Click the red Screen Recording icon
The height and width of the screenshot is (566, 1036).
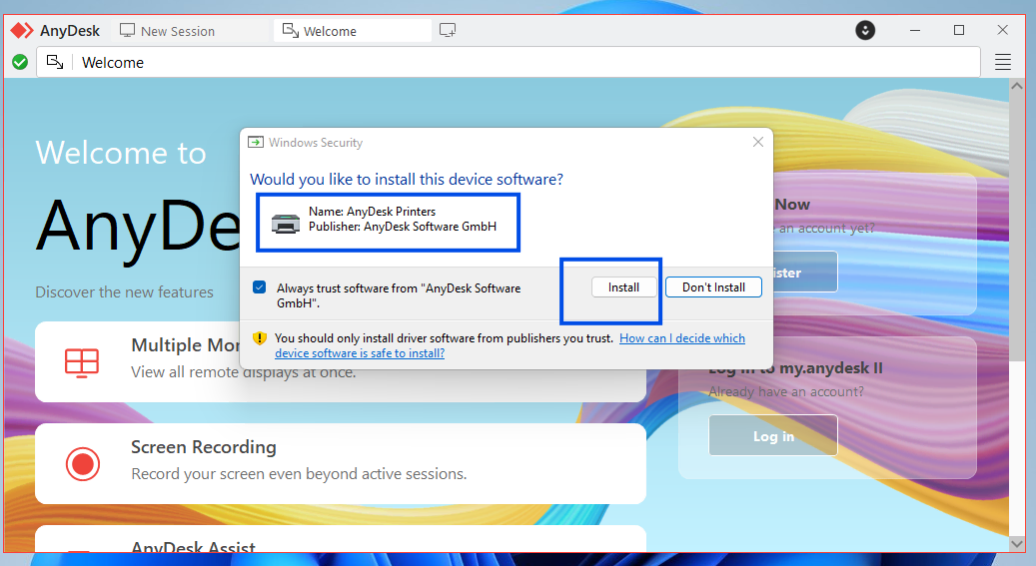[82, 462]
